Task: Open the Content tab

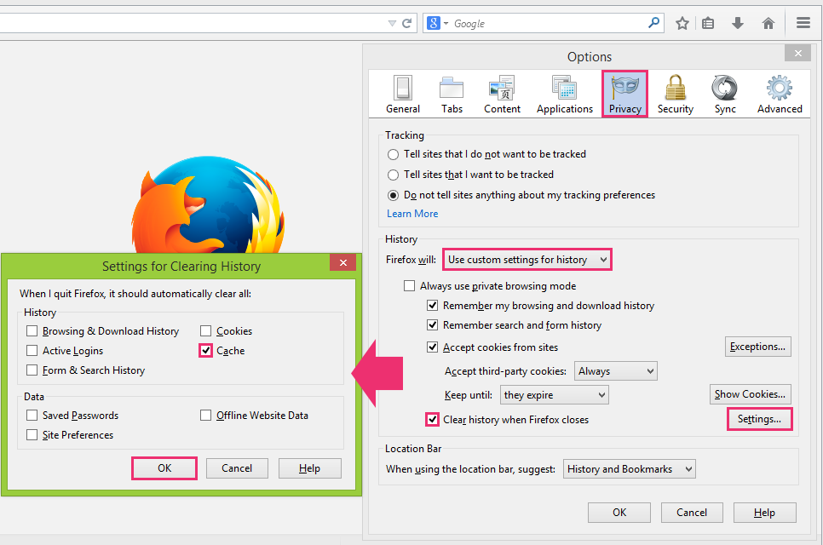Action: point(502,94)
